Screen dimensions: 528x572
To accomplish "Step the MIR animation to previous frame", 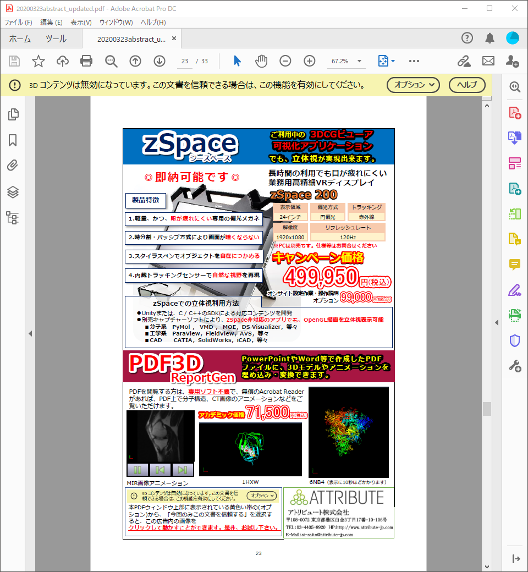I will 160,470.
